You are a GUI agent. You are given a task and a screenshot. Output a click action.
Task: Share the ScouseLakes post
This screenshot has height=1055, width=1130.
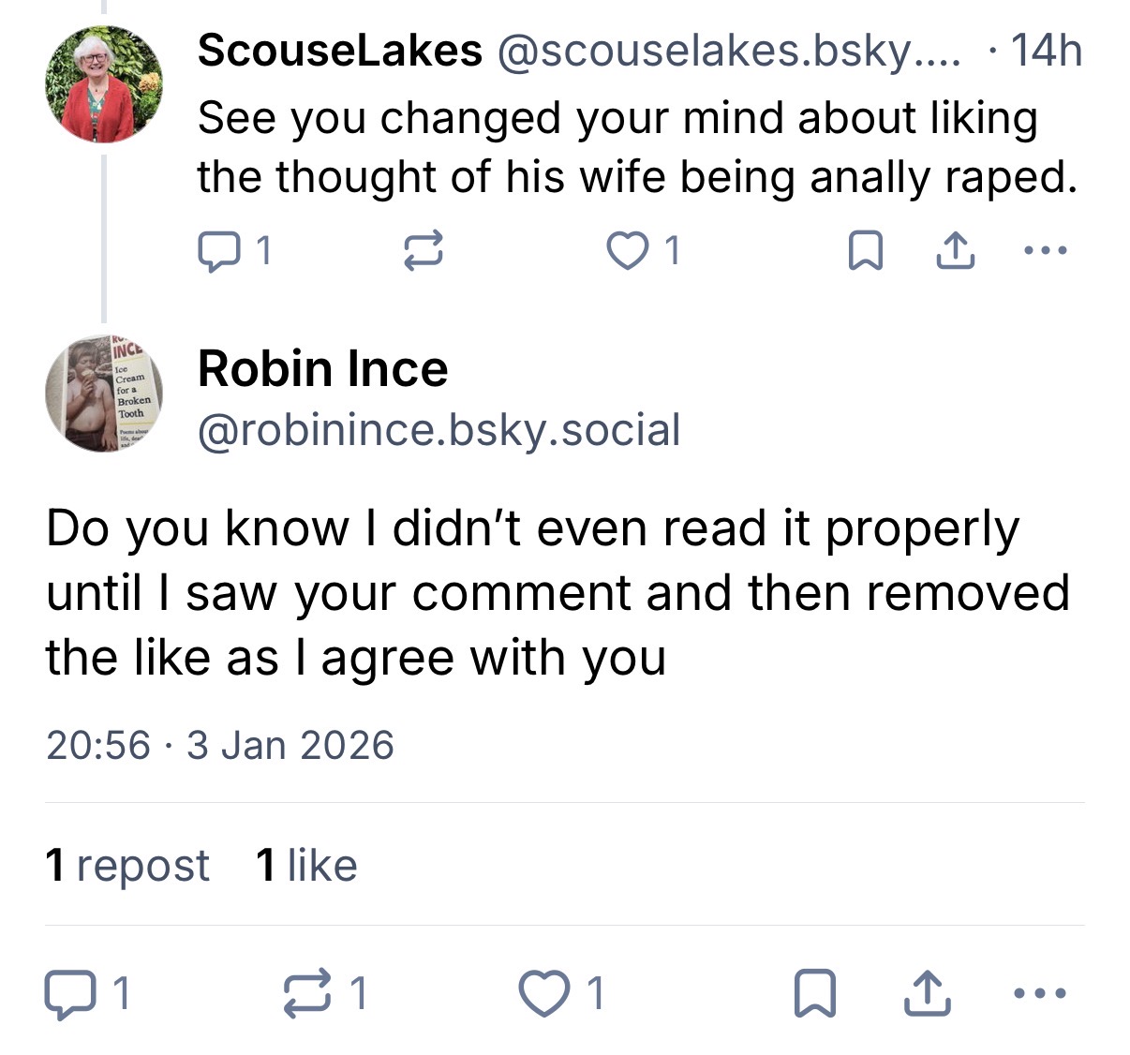click(x=956, y=251)
